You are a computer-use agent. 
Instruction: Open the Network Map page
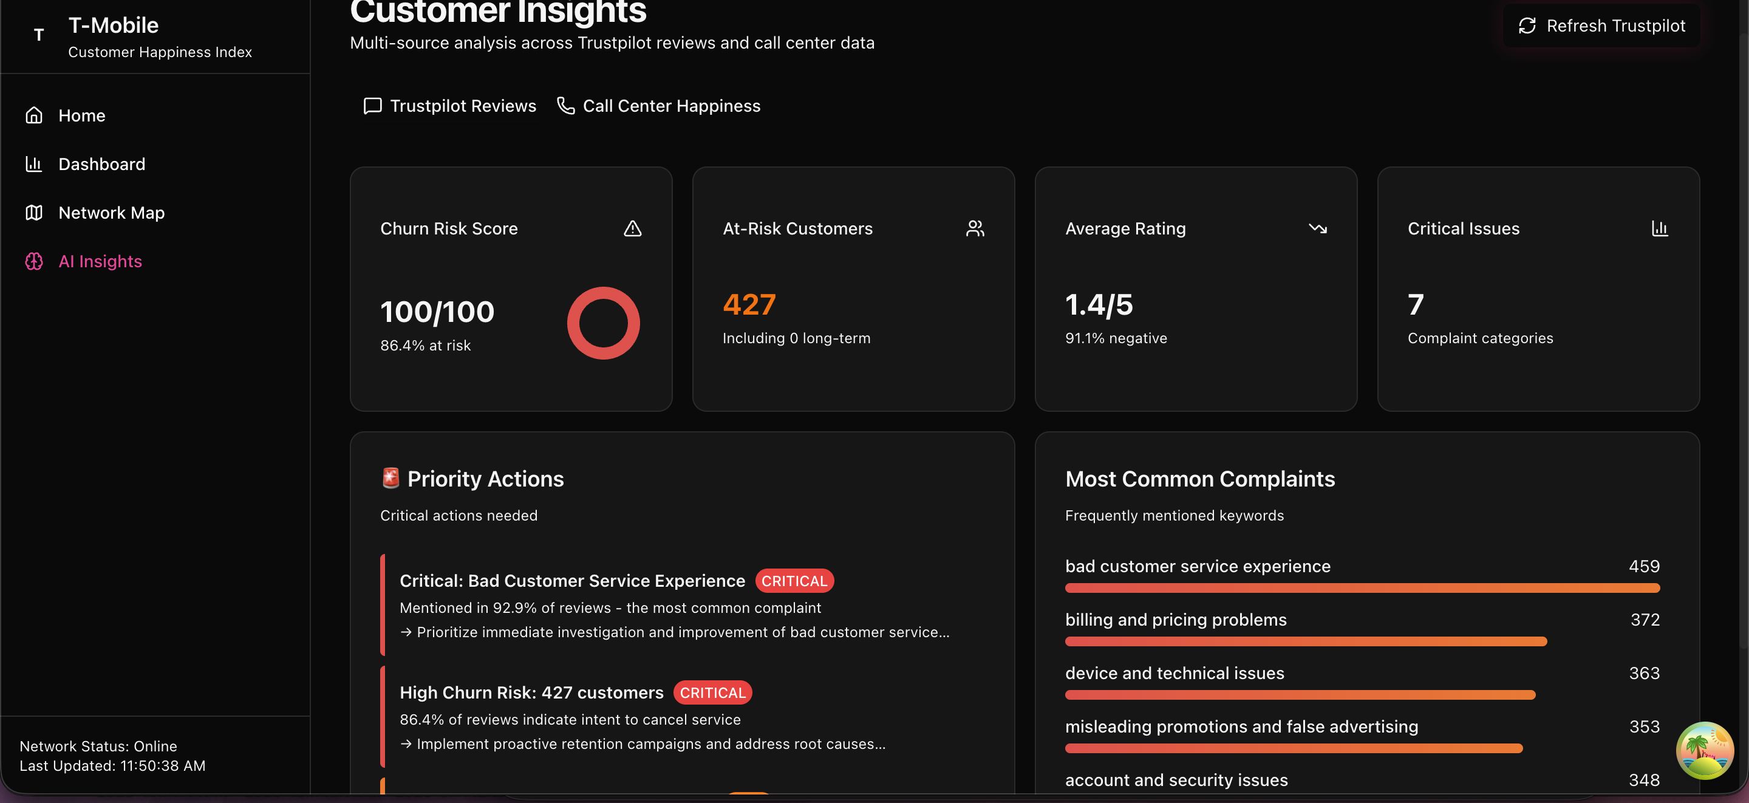tap(111, 213)
